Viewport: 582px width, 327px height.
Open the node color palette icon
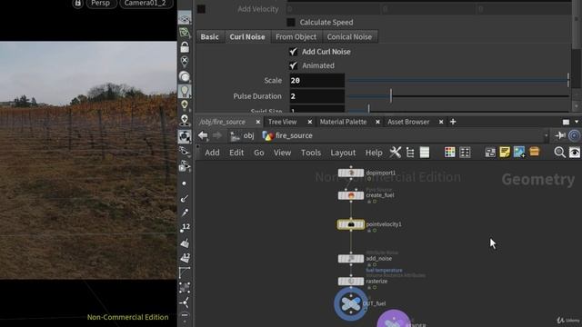point(449,152)
